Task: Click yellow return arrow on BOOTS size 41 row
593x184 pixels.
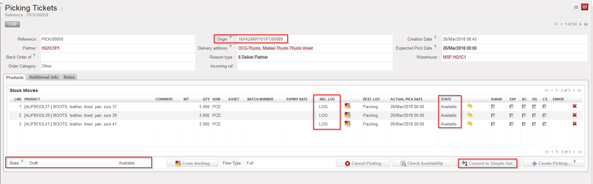Action: tap(470, 124)
